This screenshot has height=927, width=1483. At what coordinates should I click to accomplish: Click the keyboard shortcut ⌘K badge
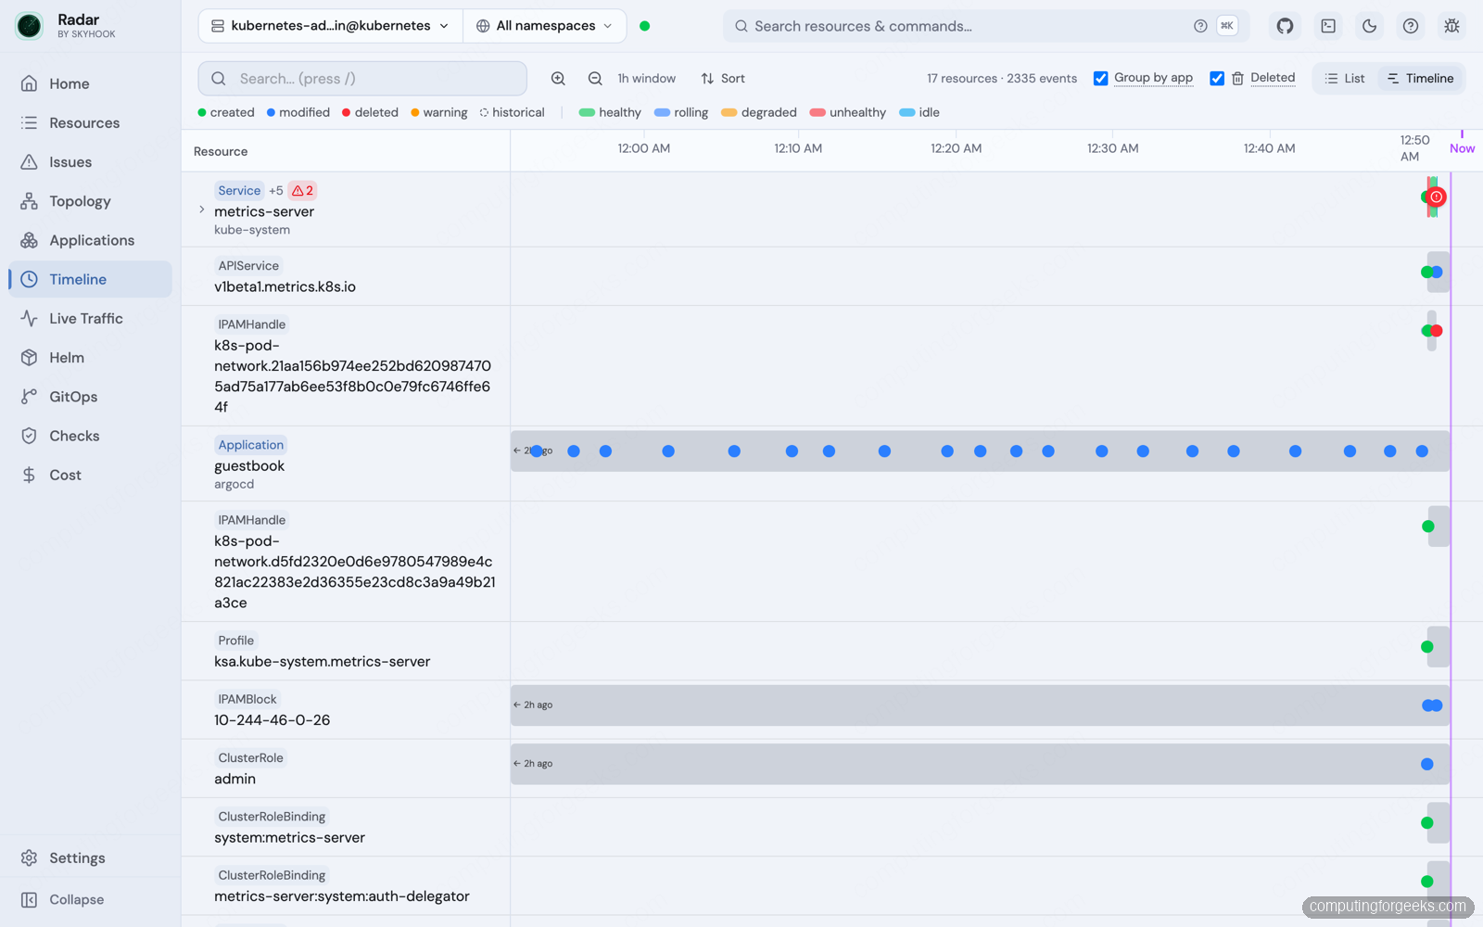point(1226,26)
